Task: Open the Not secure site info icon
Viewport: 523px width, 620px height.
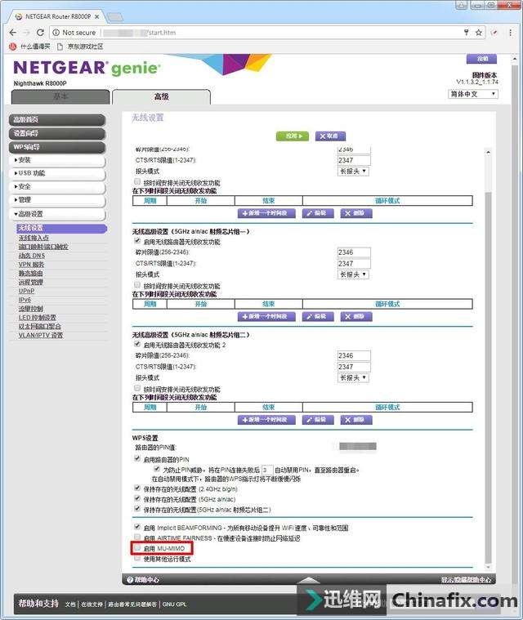Action: click(x=56, y=33)
